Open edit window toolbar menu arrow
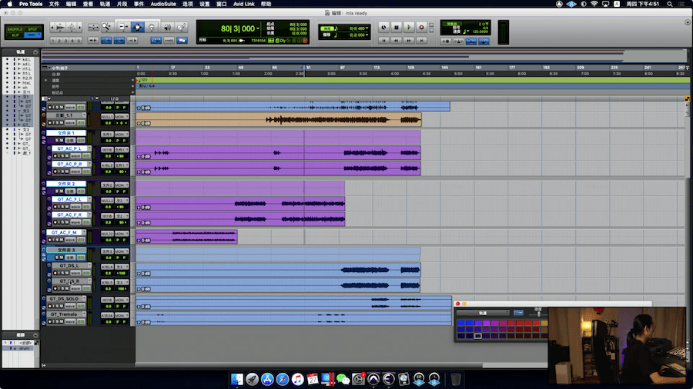Screen dimensions: 693x389 click(688, 22)
